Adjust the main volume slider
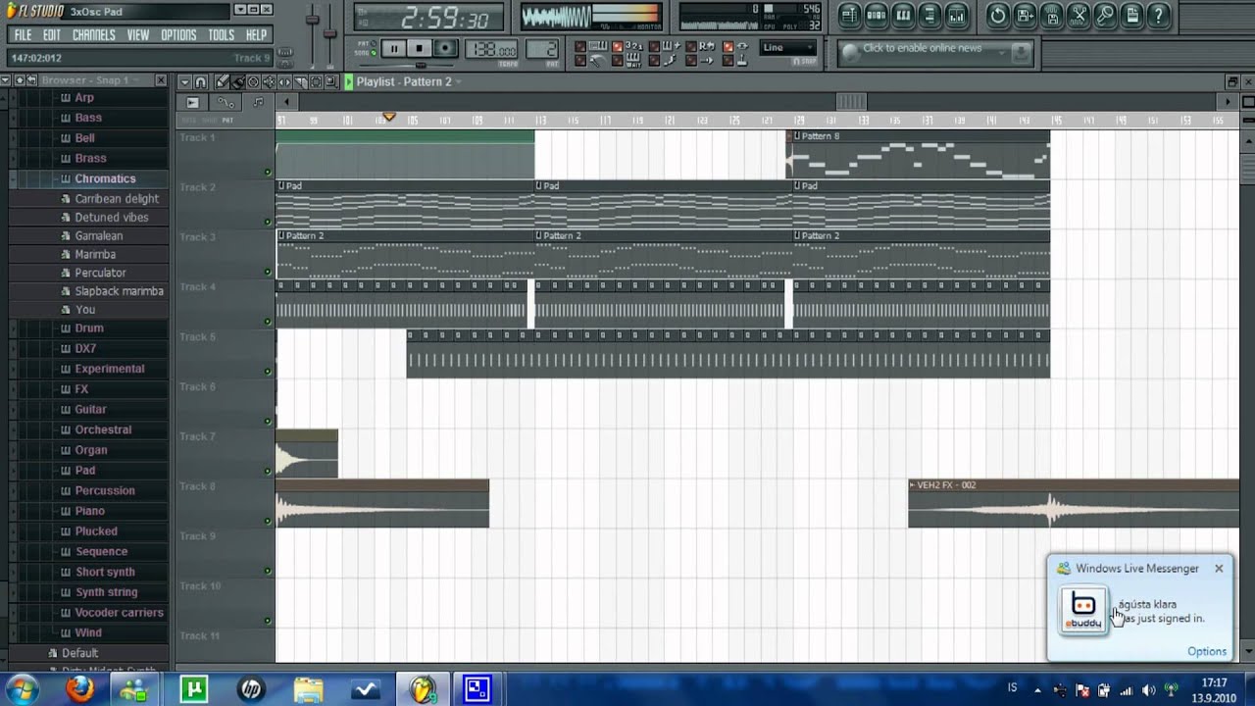The height and width of the screenshot is (706, 1255). pyautogui.click(x=313, y=22)
